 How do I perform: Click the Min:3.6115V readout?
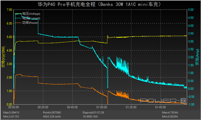[11, 116]
